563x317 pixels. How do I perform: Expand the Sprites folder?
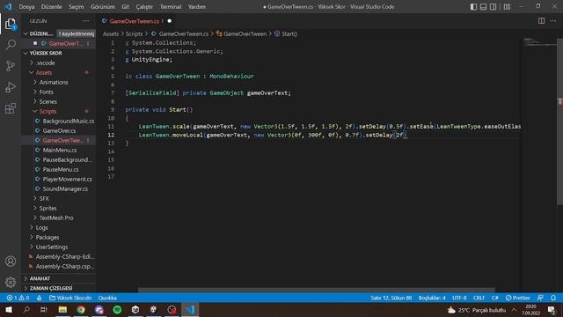click(59, 208)
